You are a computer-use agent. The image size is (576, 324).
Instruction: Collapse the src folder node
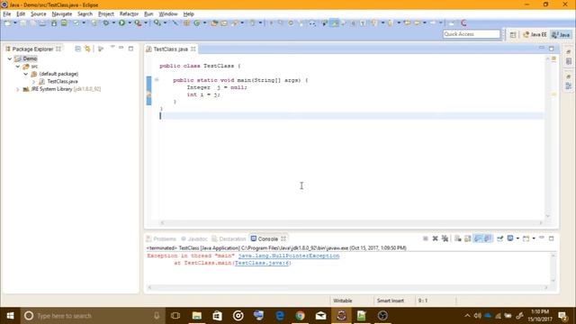18,67
